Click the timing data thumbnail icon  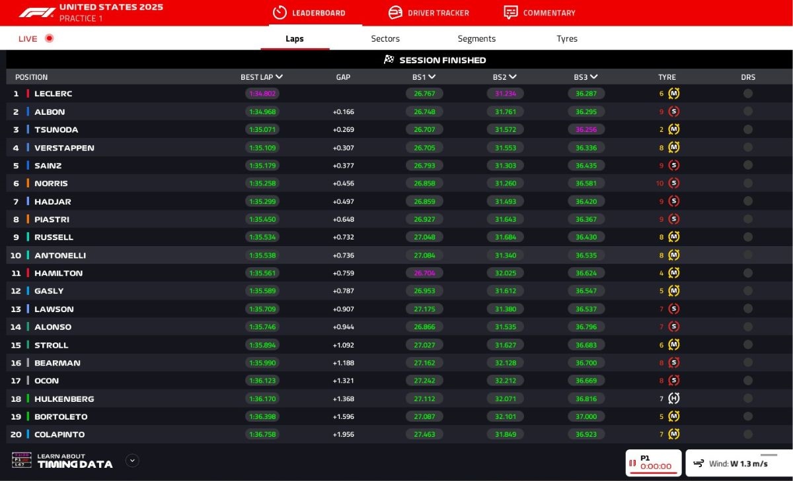coord(22,460)
